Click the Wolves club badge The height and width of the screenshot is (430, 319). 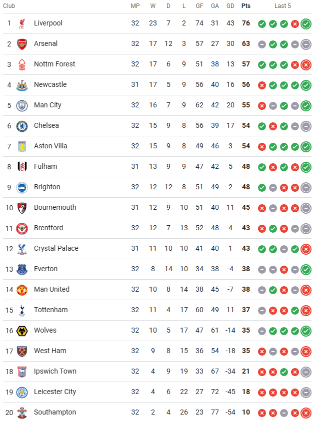pos(22,331)
